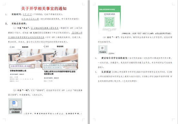This screenshot has height=124, width=178.
Task: Click underlined 安徽省高校健康上报信息表 text in paragraph
Action: [45, 28]
